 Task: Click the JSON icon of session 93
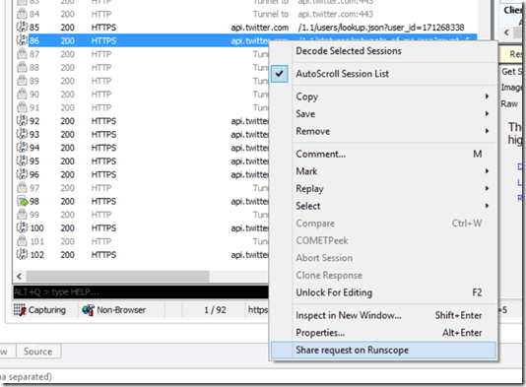tap(22, 134)
